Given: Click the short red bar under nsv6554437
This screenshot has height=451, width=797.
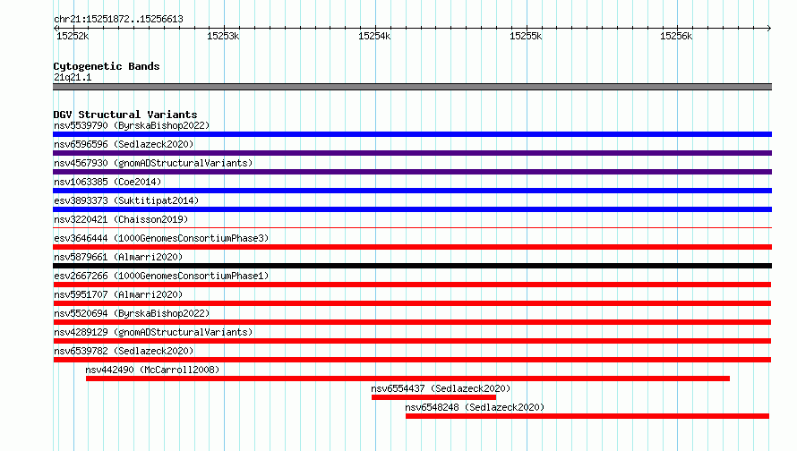Looking at the screenshot, I should tap(433, 397).
